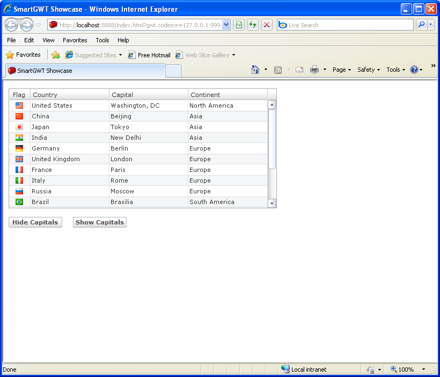Open the Help menu

[123, 40]
